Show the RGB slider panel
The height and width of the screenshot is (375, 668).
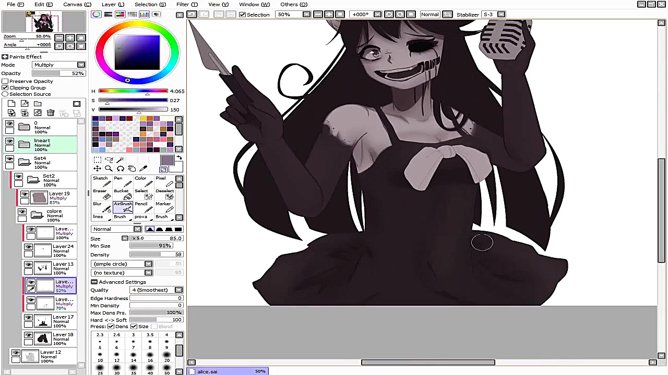pyautogui.click(x=108, y=15)
